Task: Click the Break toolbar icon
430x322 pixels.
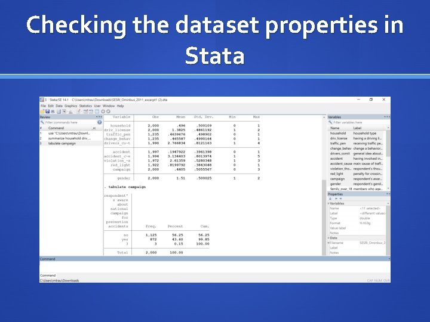Action: click(x=108, y=112)
